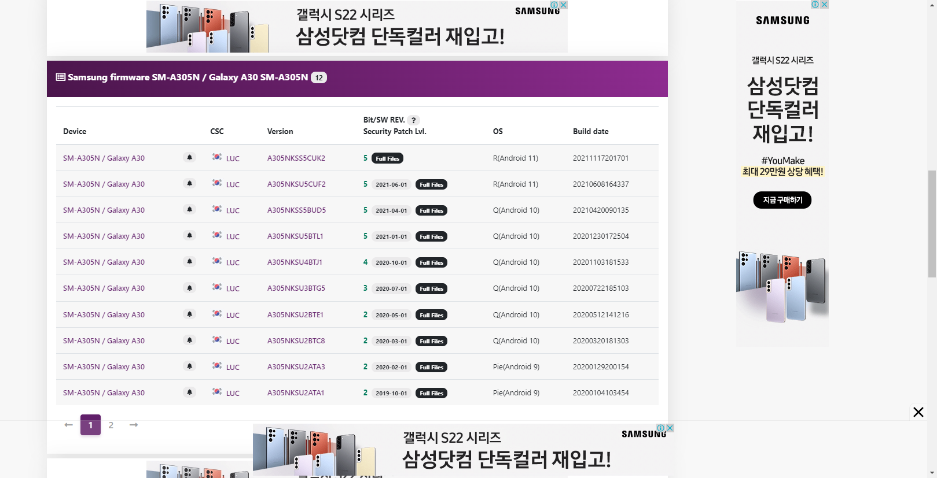Click the list icon in firmware header
The height and width of the screenshot is (478, 937).
60,77
